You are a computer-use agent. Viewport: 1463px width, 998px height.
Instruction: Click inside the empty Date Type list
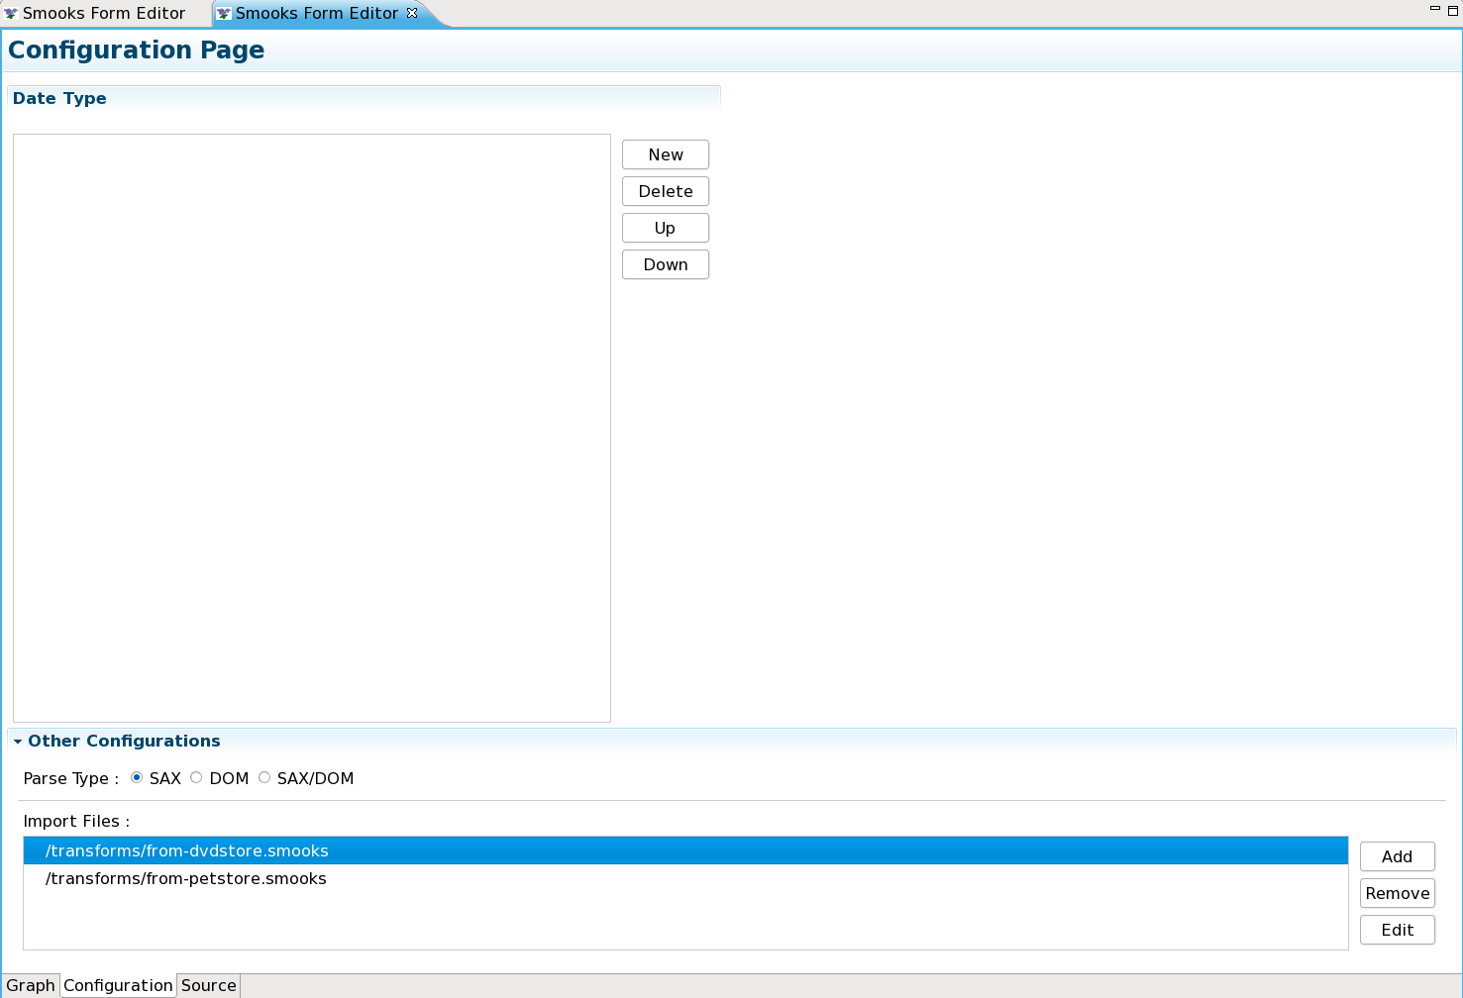tap(312, 428)
